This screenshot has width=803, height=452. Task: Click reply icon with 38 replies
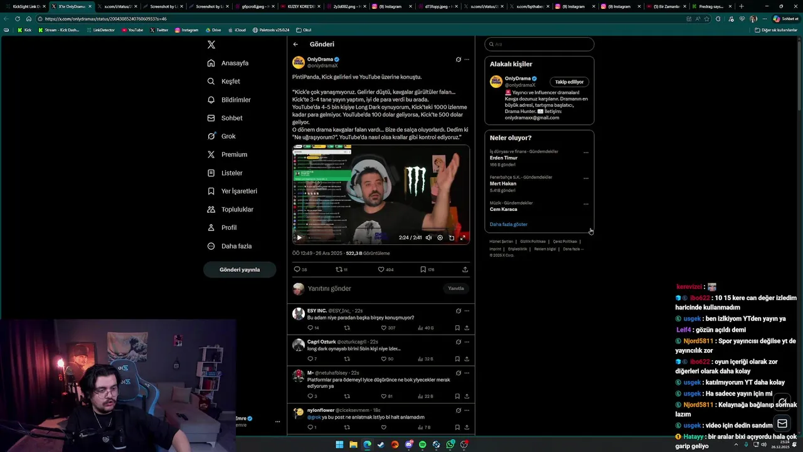(297, 269)
